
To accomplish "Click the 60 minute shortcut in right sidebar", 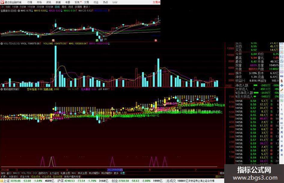I will coord(282,123).
